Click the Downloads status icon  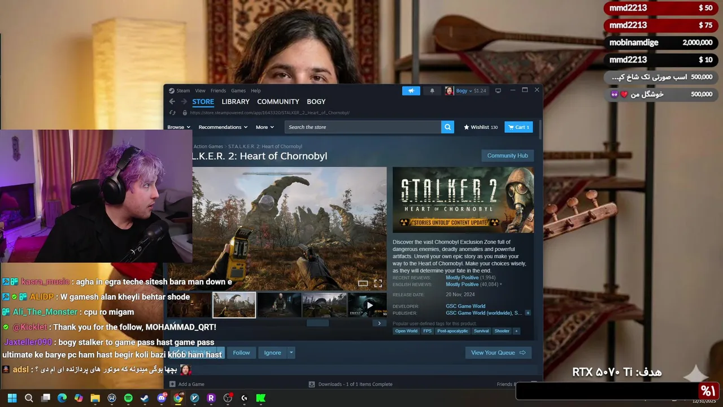coord(311,384)
